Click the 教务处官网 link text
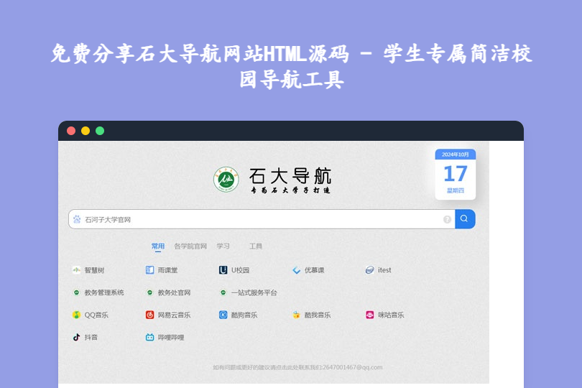The image size is (582, 388). (x=174, y=292)
